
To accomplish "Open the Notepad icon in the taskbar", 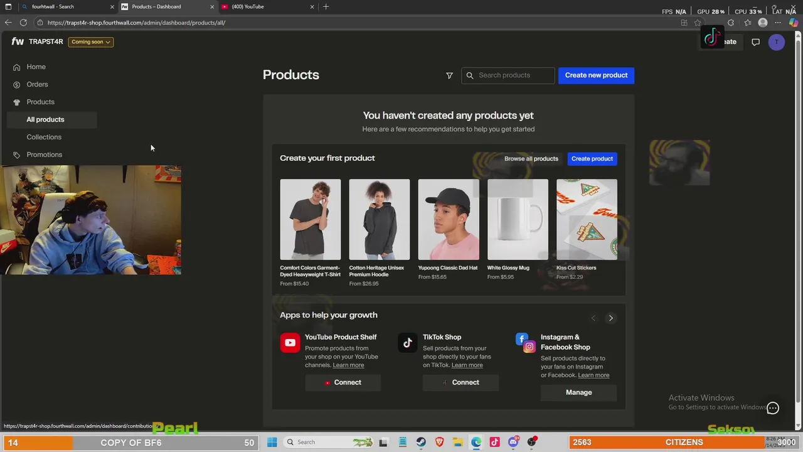I will click(403, 442).
